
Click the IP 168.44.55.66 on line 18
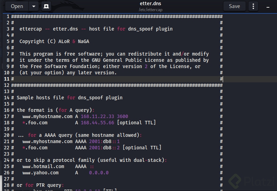pyautogui.click(x=97, y=123)
